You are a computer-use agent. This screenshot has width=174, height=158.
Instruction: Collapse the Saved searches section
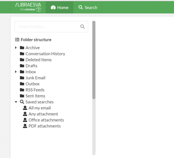(16, 102)
